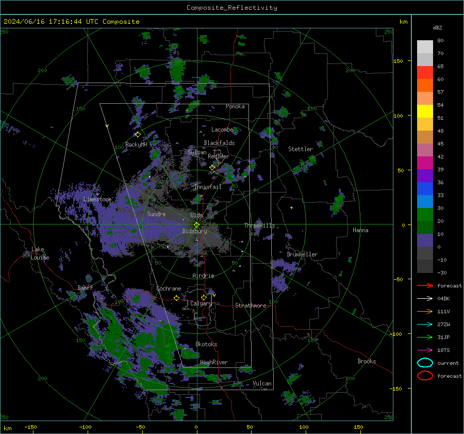Click the ThreeHills city label
Image resolution: width=464 pixels, height=434 pixels.
pyautogui.click(x=259, y=226)
